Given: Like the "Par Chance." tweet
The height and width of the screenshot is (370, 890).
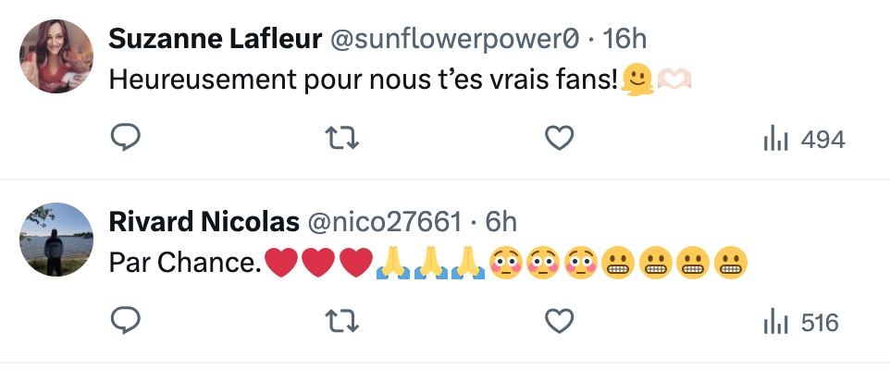Looking at the screenshot, I should [559, 322].
